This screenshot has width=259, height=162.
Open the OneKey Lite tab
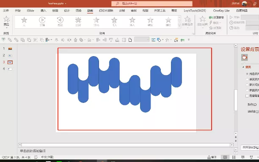pyautogui.click(x=221, y=11)
